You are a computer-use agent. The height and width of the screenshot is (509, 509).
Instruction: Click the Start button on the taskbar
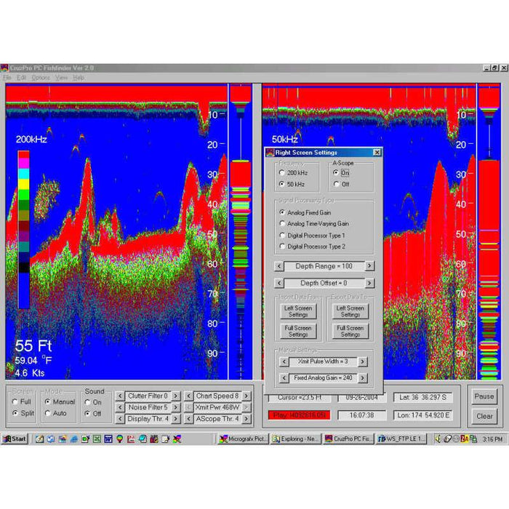15,438
